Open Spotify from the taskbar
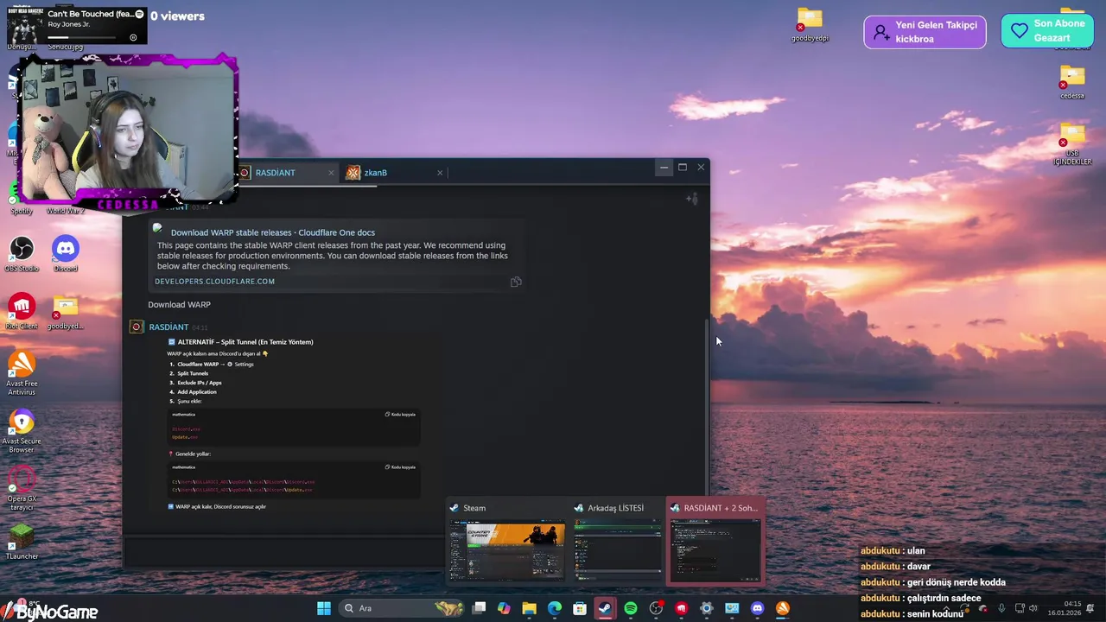The width and height of the screenshot is (1106, 622). (631, 608)
